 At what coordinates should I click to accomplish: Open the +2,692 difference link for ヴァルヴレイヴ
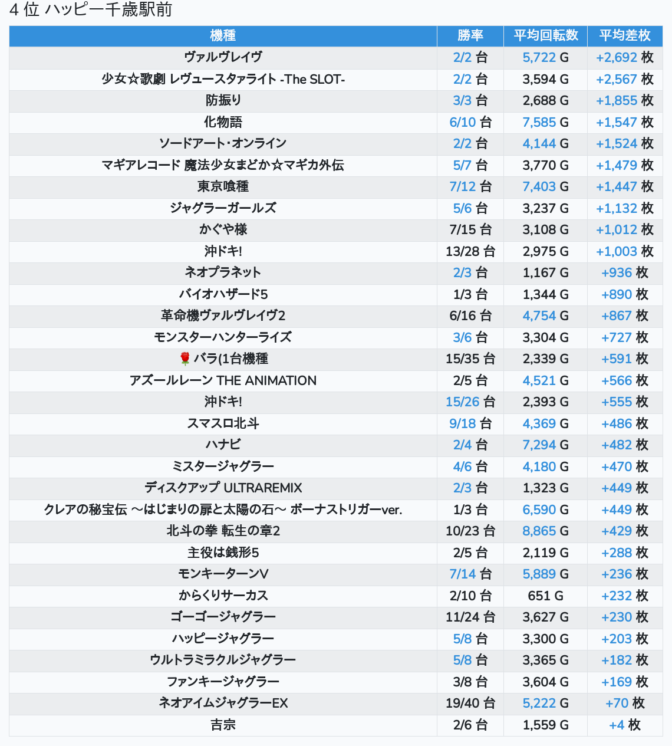point(616,58)
